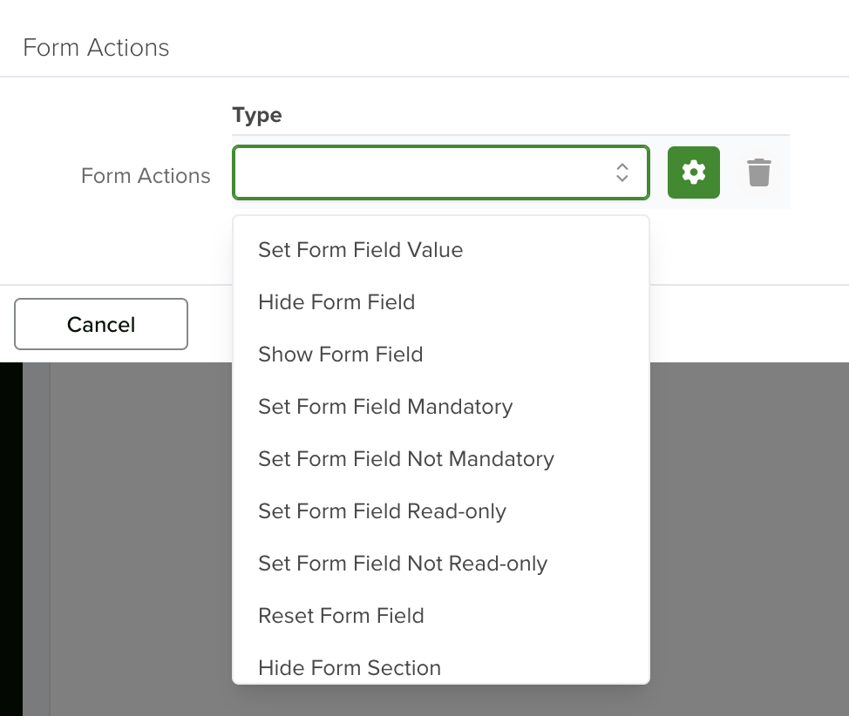Click the dimmed gray overlay background
Image resolution: width=849 pixels, height=716 pixels.
750,539
